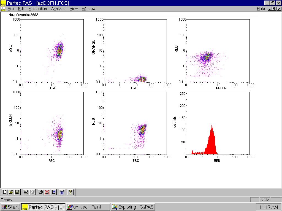Screen dimensions: 282x211
Task: Switch to untitled - Paint taskbar button
Action: coord(88,207)
